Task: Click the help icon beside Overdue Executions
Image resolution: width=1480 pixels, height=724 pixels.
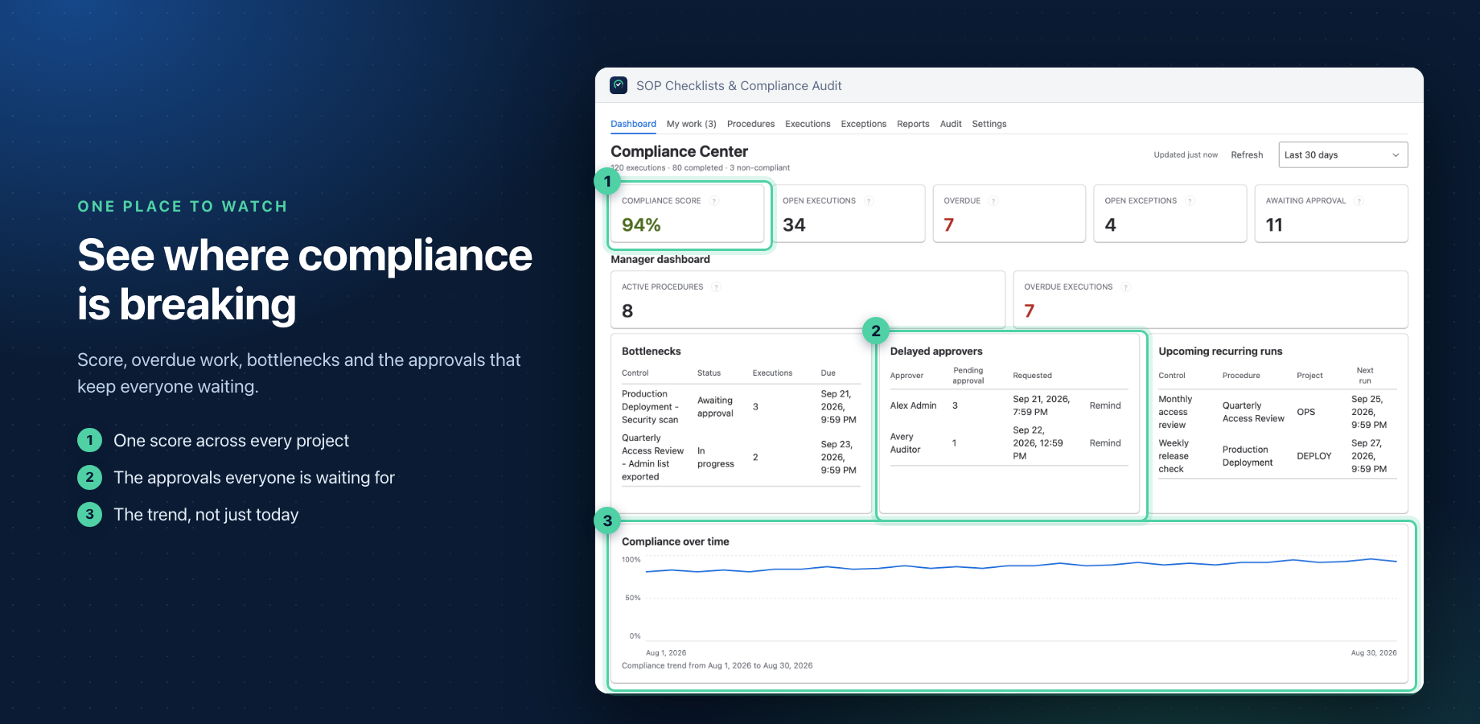Action: [1125, 287]
